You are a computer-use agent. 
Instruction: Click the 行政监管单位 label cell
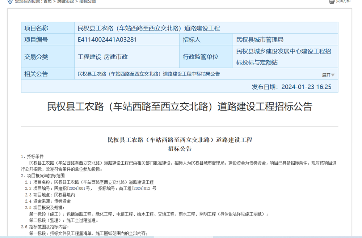[206, 57]
